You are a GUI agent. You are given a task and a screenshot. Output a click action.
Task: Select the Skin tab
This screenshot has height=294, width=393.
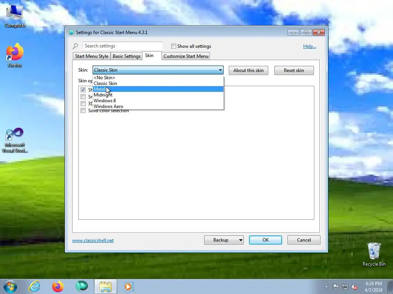tap(152, 56)
